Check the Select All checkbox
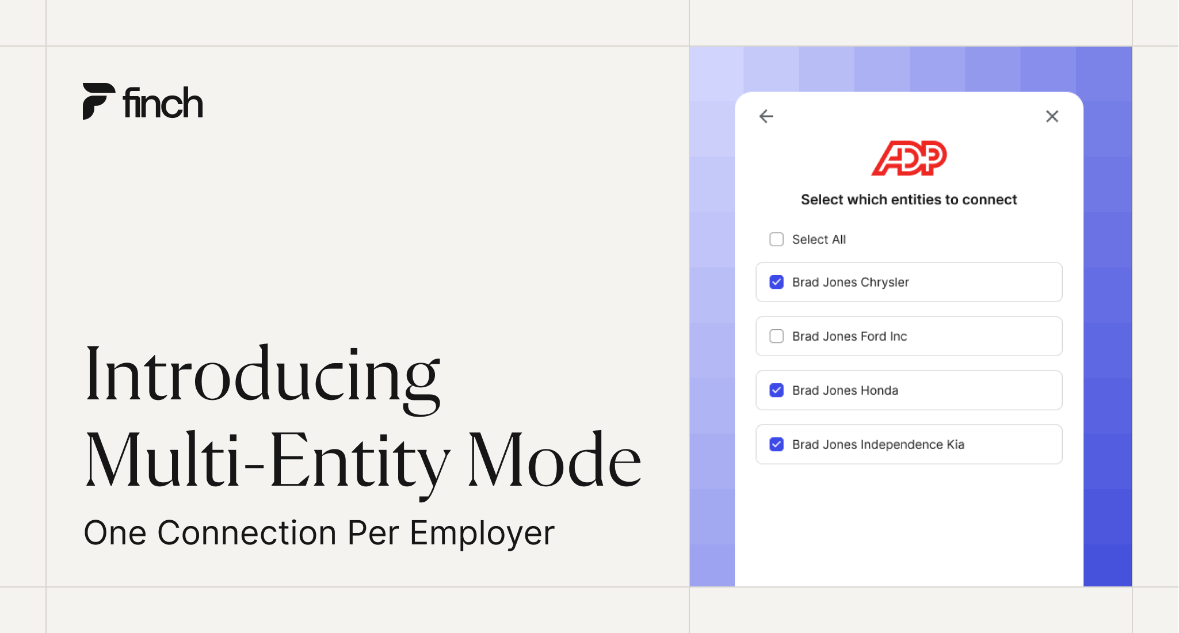The width and height of the screenshot is (1179, 633). [x=776, y=239]
